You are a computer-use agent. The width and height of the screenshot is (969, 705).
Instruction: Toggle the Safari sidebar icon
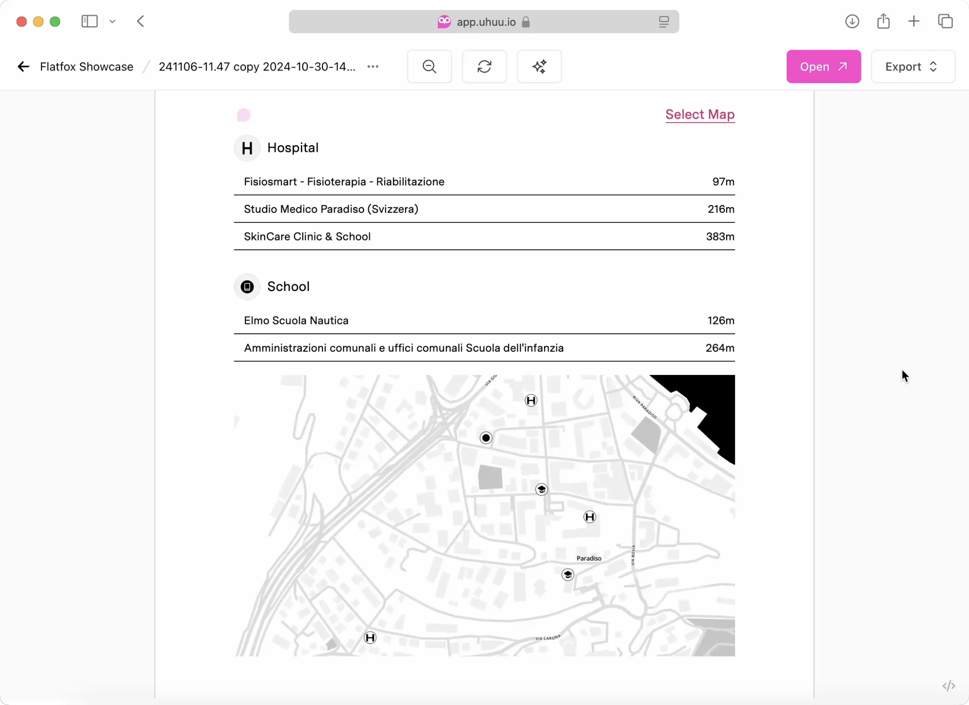(90, 21)
